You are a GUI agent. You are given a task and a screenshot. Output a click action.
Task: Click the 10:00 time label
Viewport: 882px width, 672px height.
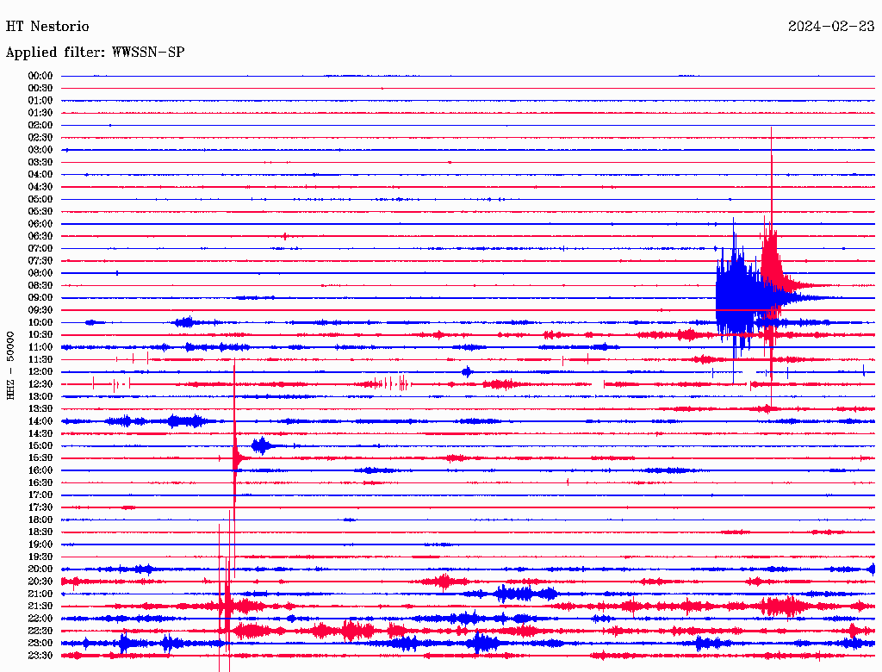click(40, 322)
